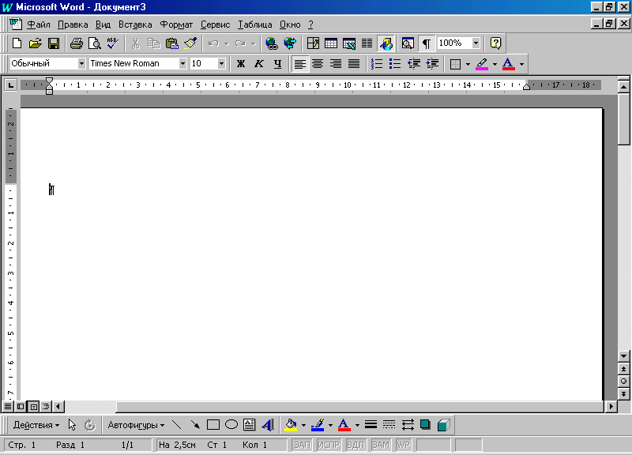Viewport: 632px width, 455px height.
Task: Toggle numbered list formatting
Action: [x=377, y=64]
